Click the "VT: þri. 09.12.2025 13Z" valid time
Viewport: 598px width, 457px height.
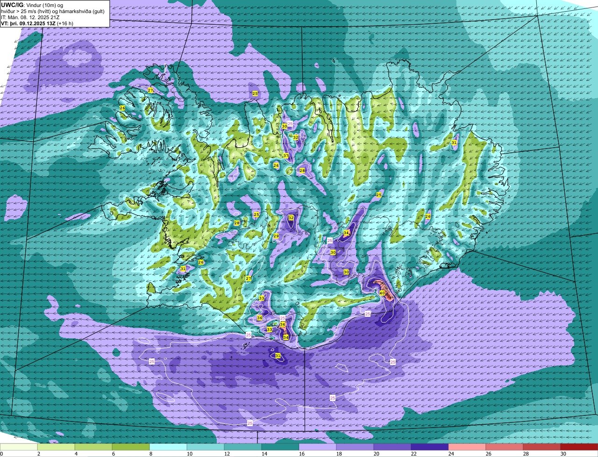click(x=28, y=23)
